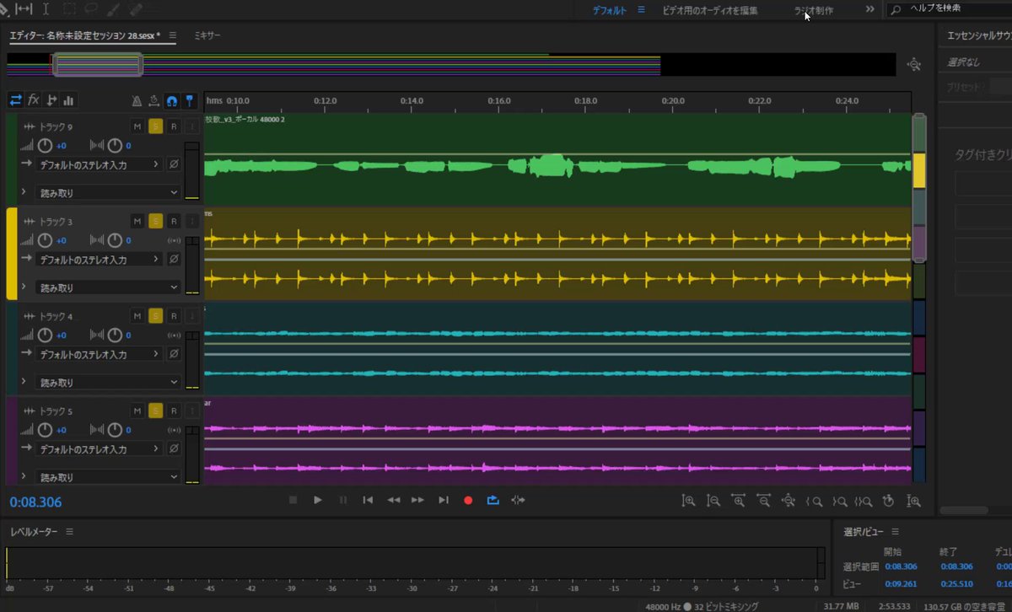
Task: Toggle loop playback icon
Action: click(493, 500)
